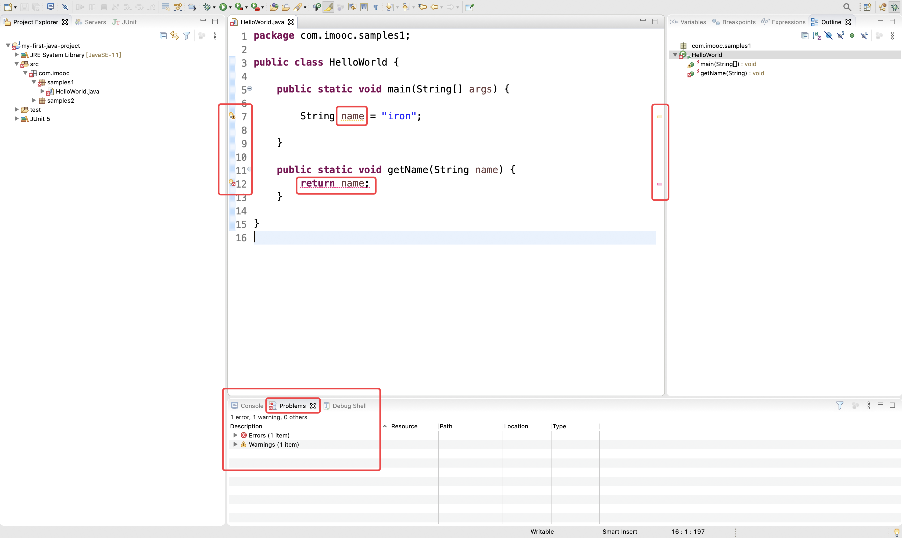Toggle Hide Local Types in Outline
This screenshot has width=902, height=538.
click(x=864, y=35)
